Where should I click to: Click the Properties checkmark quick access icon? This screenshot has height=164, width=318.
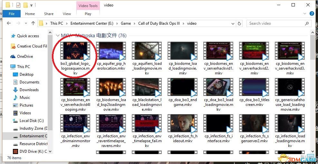[18, 5]
